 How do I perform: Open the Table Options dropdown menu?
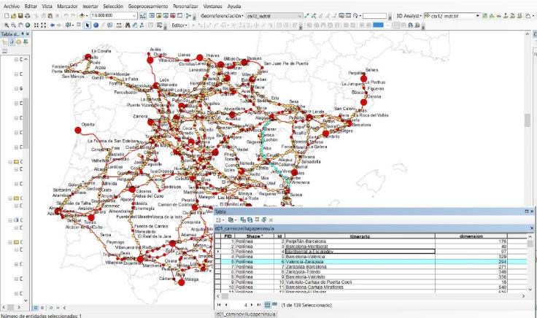tap(220, 220)
